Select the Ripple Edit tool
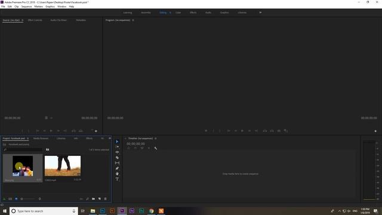This screenshot has height=215, width=382. (x=117, y=152)
